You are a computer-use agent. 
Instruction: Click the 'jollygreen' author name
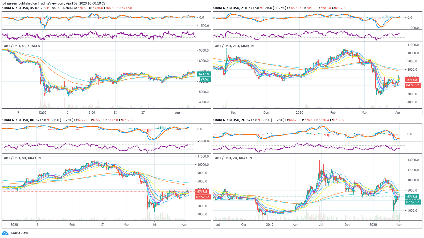pyautogui.click(x=9, y=3)
